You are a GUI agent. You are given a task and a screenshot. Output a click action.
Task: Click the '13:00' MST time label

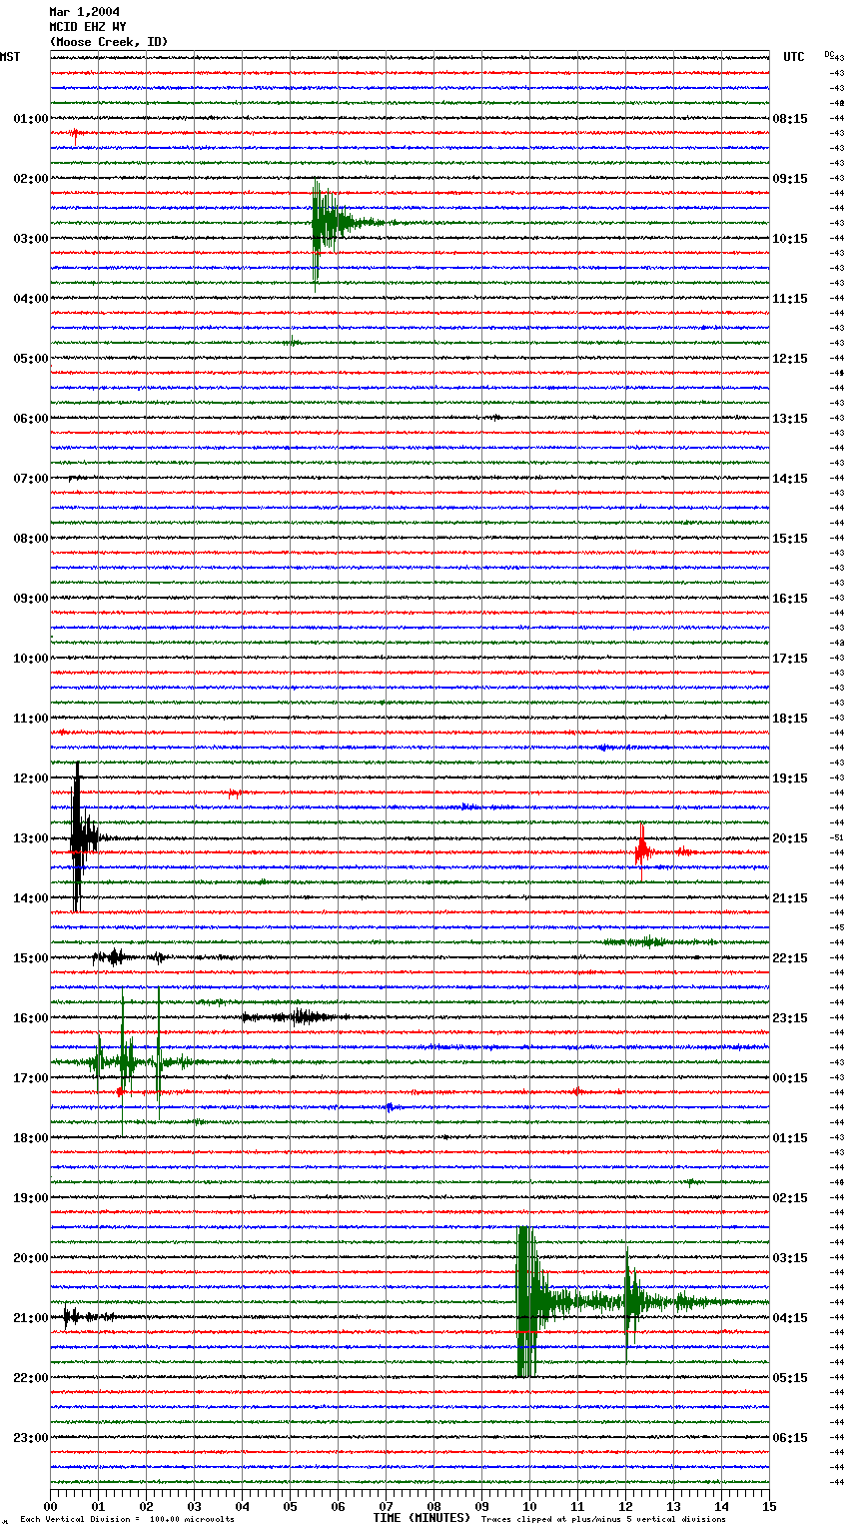(x=31, y=838)
